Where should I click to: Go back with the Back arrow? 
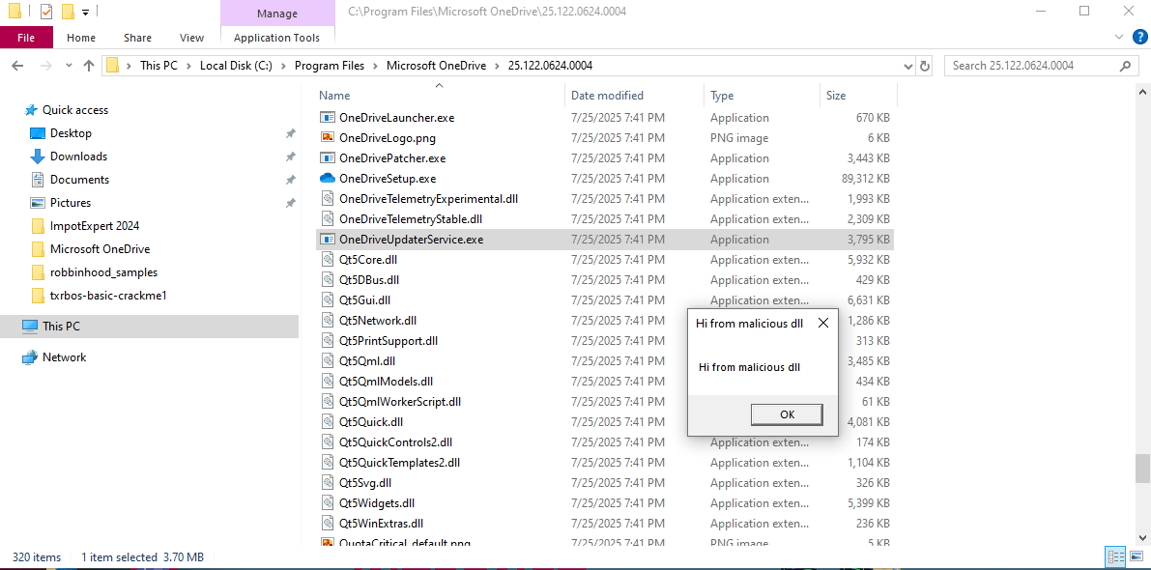(18, 66)
